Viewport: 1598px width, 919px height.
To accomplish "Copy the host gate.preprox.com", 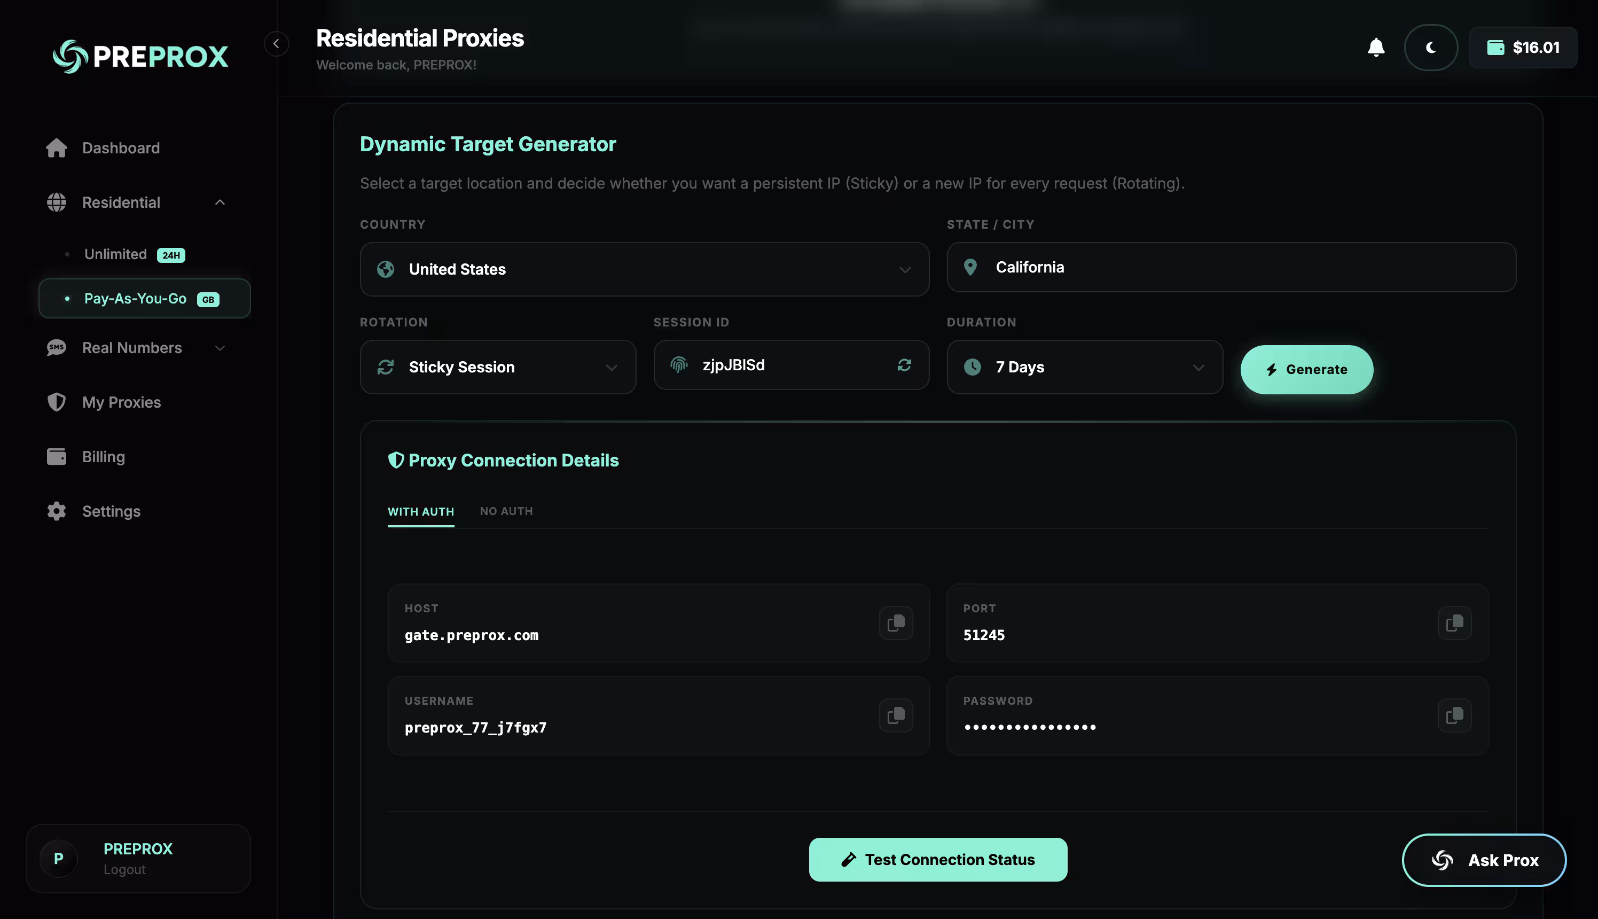I will [896, 624].
